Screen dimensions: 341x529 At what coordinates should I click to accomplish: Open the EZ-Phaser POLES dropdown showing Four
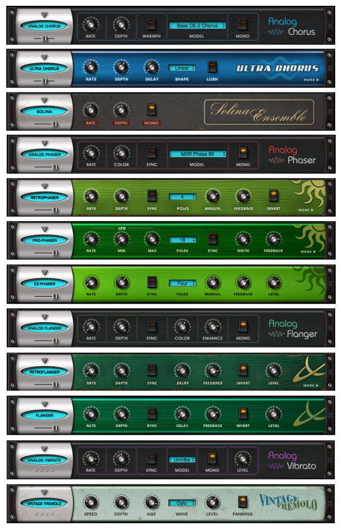(183, 284)
